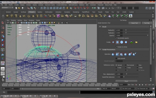The image size is (156, 98).
Task: Activate the Lasso select tool
Action: 3,27
